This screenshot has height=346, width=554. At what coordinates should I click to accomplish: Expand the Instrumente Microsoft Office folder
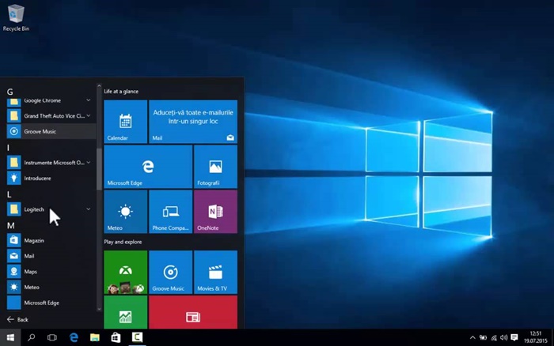(89, 163)
